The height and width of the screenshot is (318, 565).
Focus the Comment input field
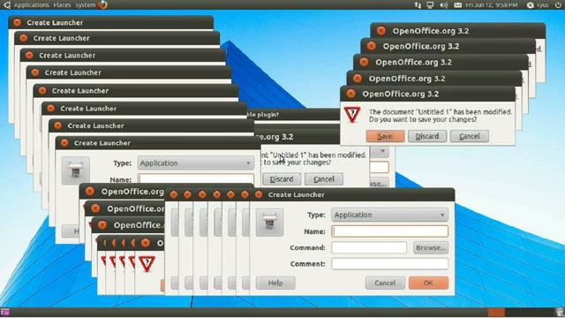coord(389,264)
